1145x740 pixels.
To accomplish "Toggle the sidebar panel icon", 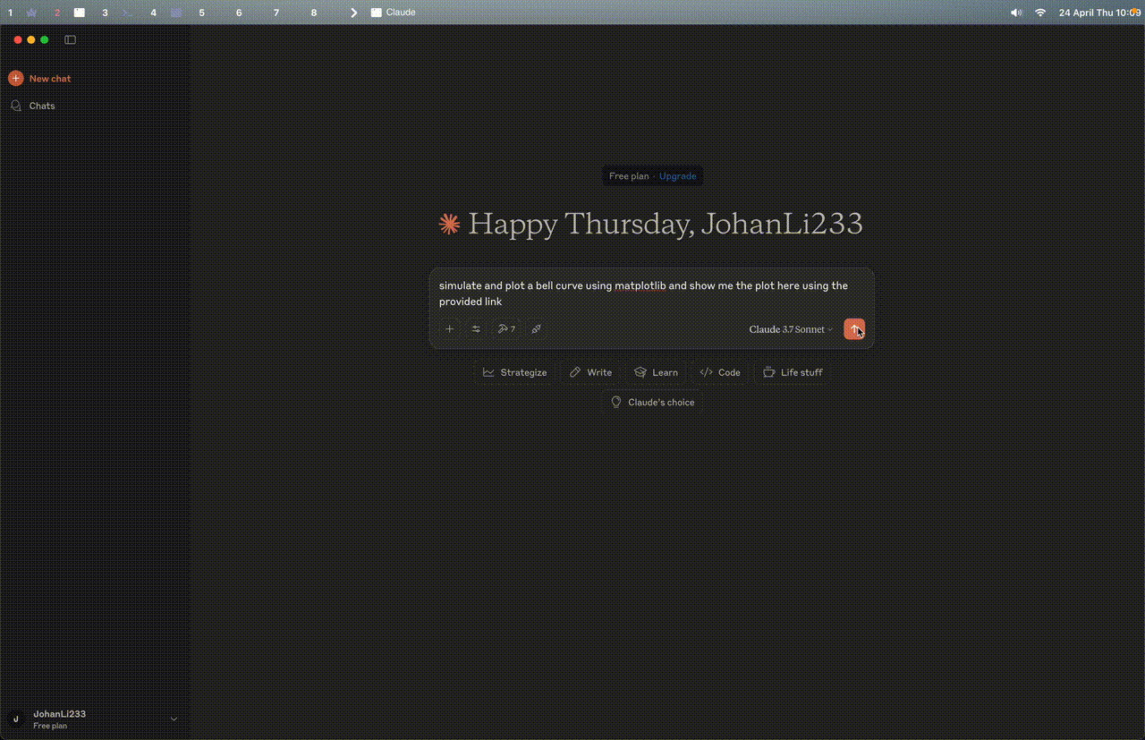I will [x=71, y=39].
